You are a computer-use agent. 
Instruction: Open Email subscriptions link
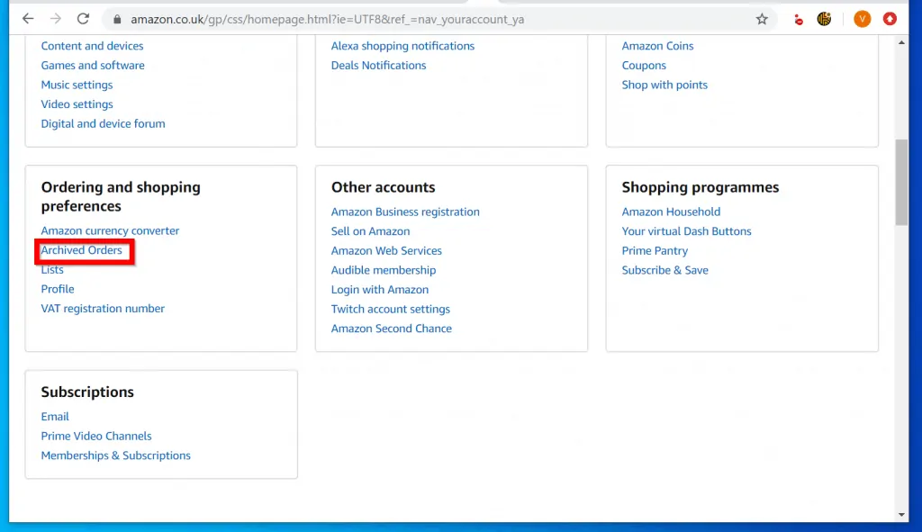pos(55,416)
